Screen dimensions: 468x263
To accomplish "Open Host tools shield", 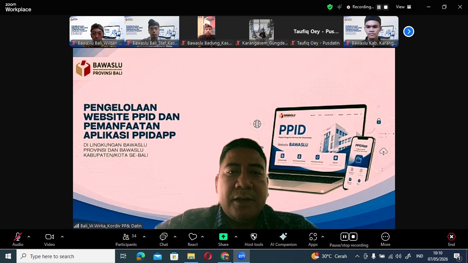I will [254, 239].
